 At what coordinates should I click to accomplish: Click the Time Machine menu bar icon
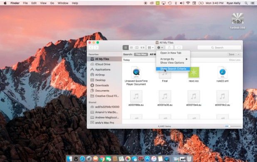170,3
